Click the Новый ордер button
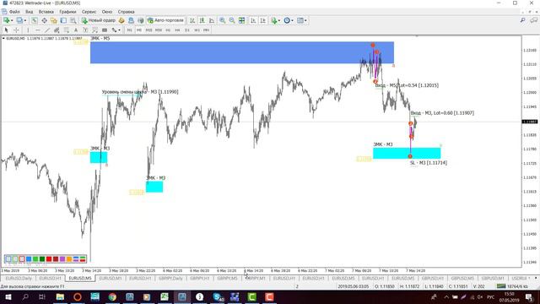540x304 pixels. click(99, 20)
